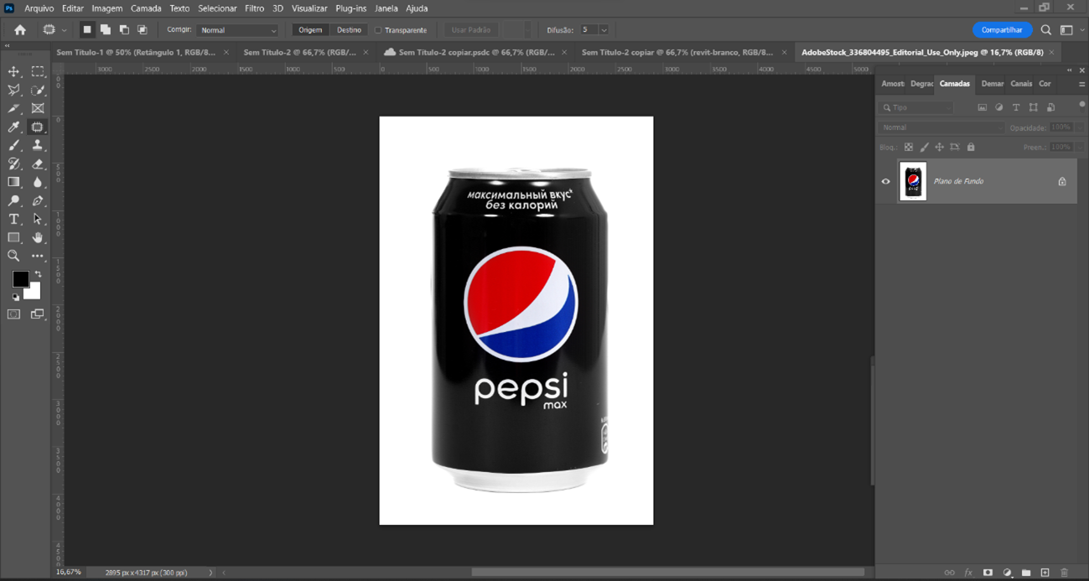
Task: Select the Destino patch option
Action: pos(349,30)
